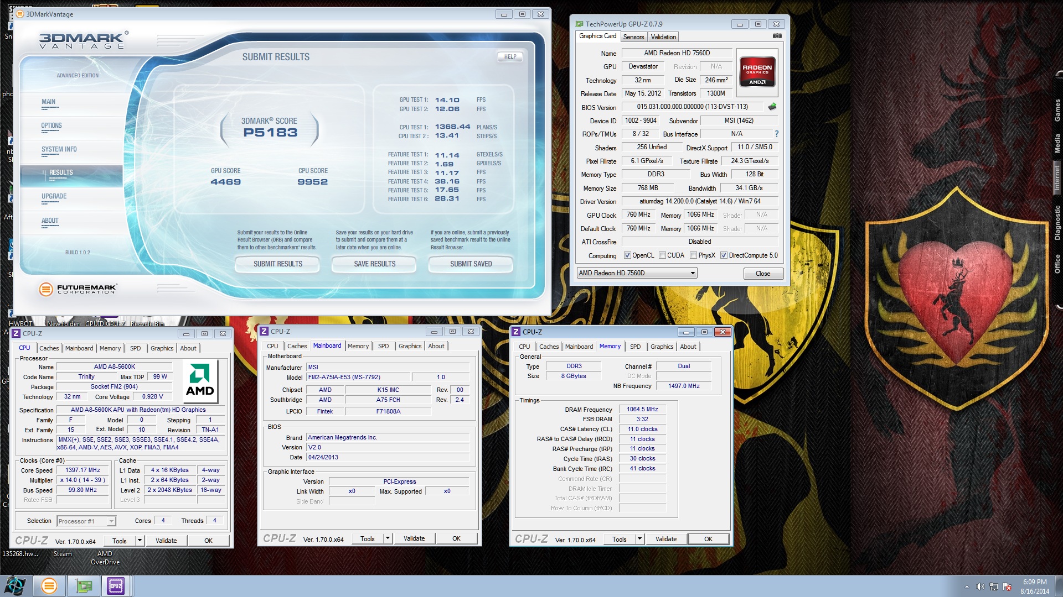Open OPTIONS in 3DMark Vantage sidebar

[51, 125]
